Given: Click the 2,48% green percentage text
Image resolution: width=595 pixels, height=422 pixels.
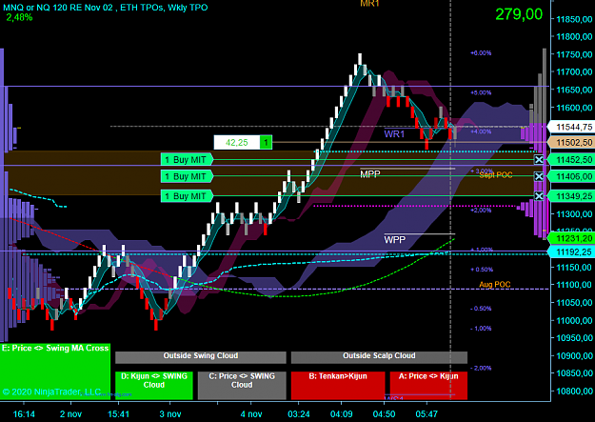Looking at the screenshot, I should 19,17.
